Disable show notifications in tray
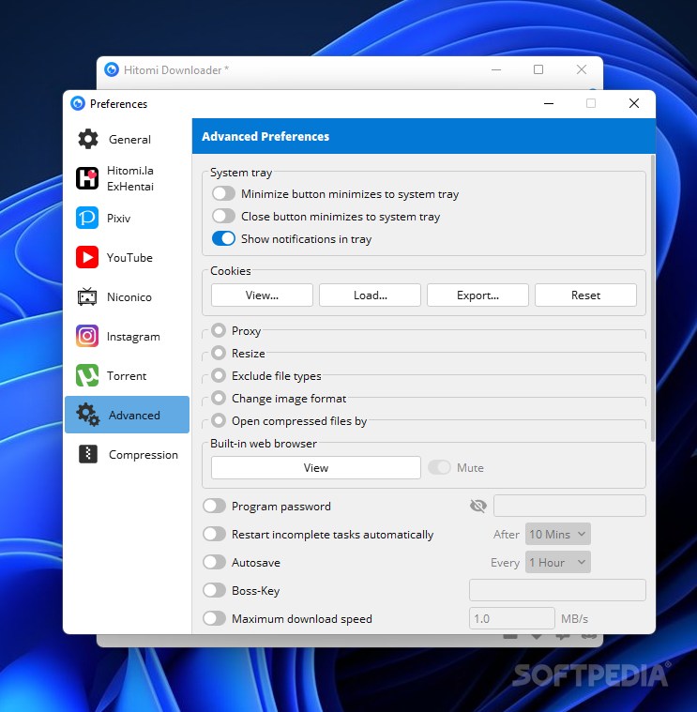 223,239
